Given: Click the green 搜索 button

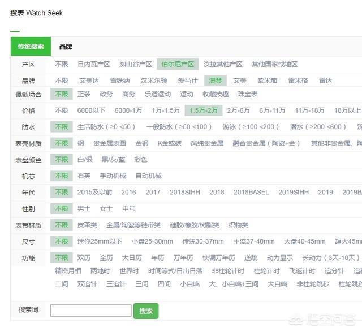Looking at the screenshot, I should click(x=146, y=310).
